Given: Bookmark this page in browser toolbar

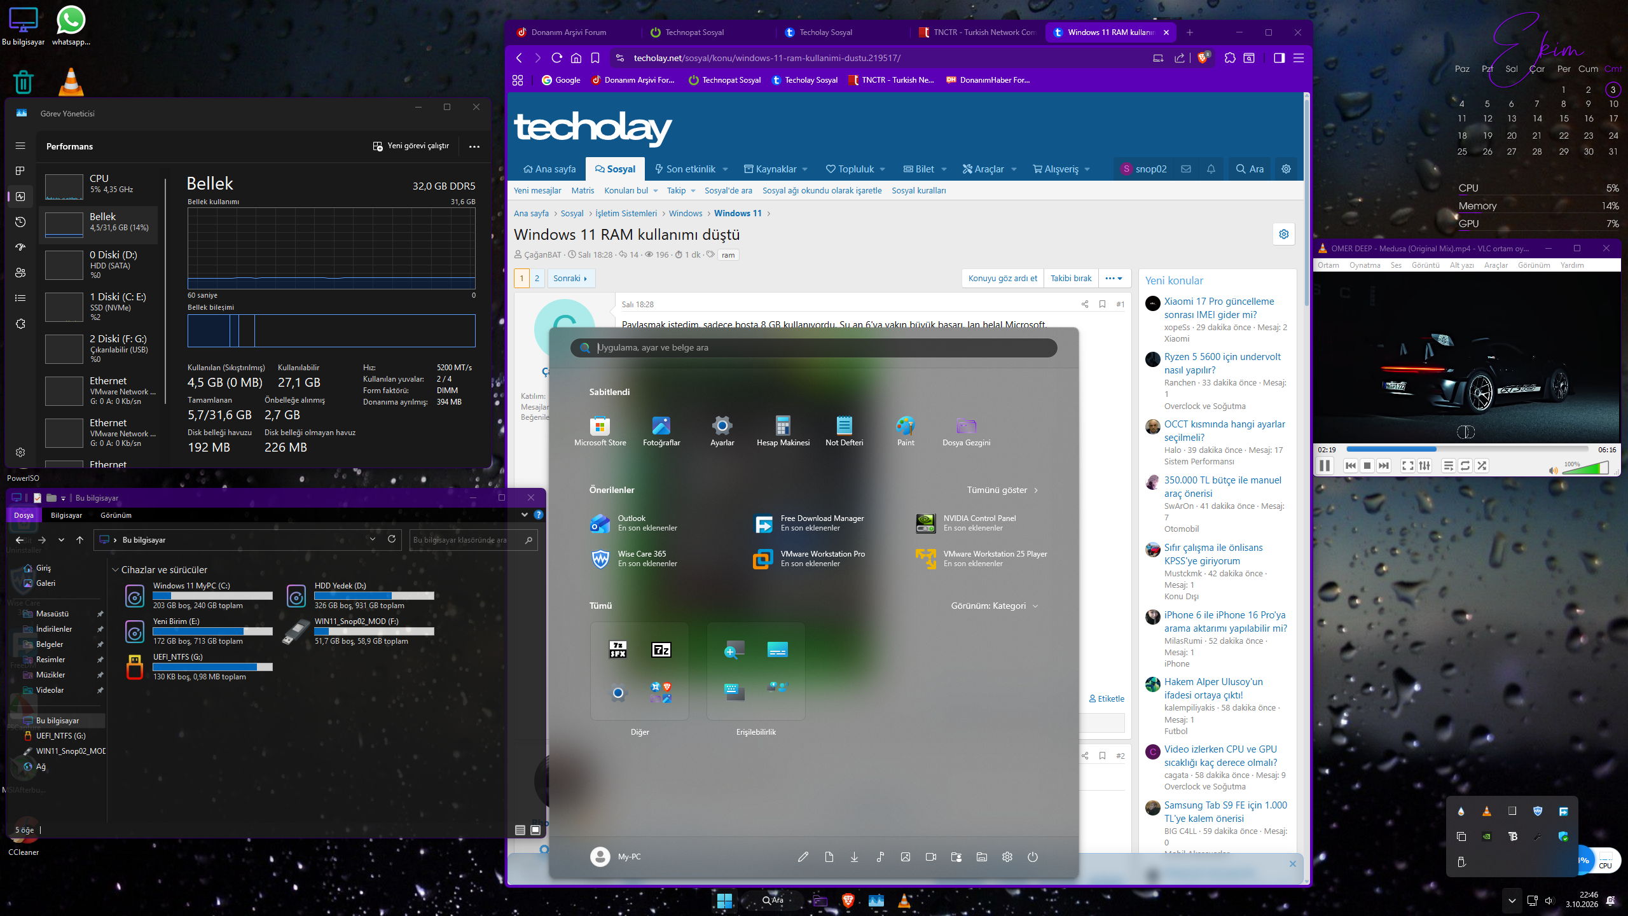Looking at the screenshot, I should [x=595, y=58].
